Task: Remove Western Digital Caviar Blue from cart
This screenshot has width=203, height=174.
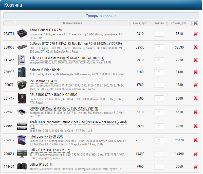Action: click(195, 60)
